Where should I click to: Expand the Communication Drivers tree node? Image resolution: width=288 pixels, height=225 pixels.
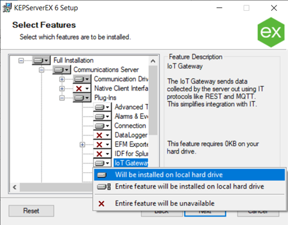62,79
